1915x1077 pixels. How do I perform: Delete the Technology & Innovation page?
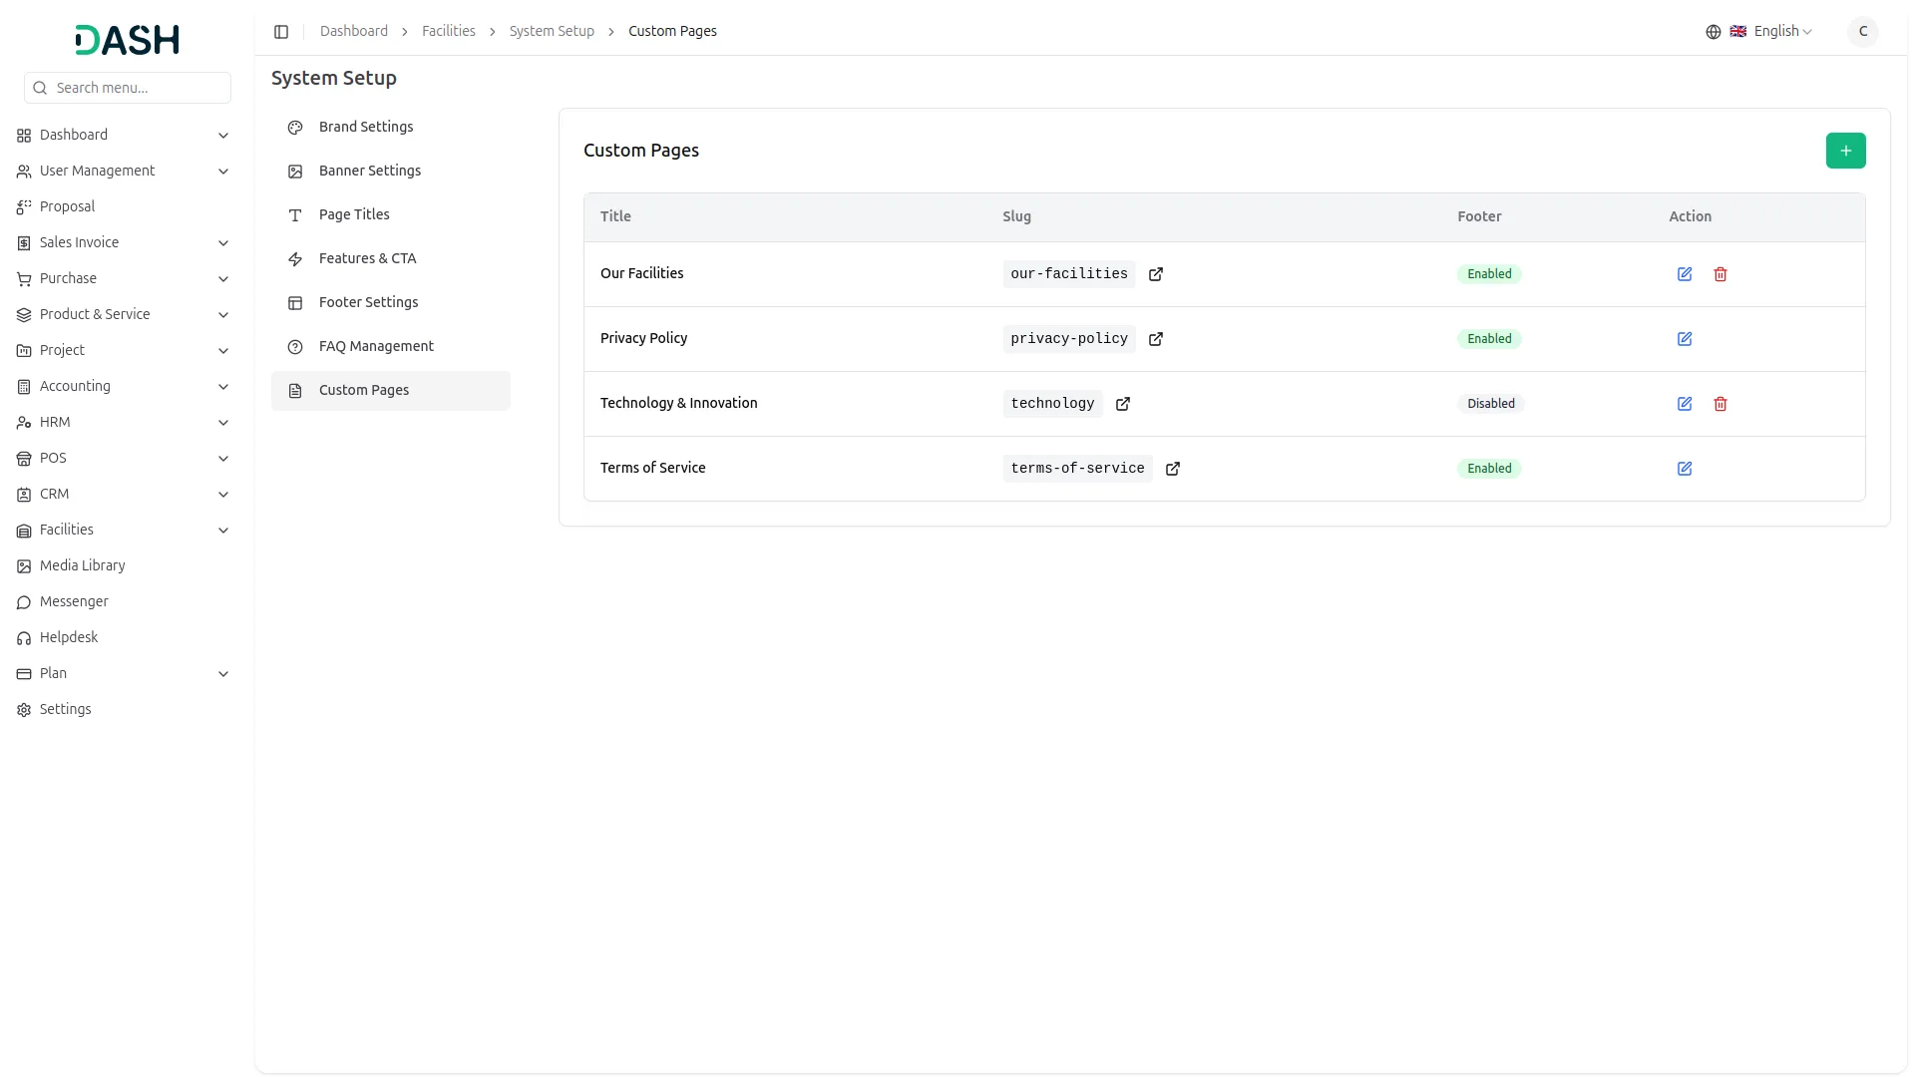pos(1721,404)
